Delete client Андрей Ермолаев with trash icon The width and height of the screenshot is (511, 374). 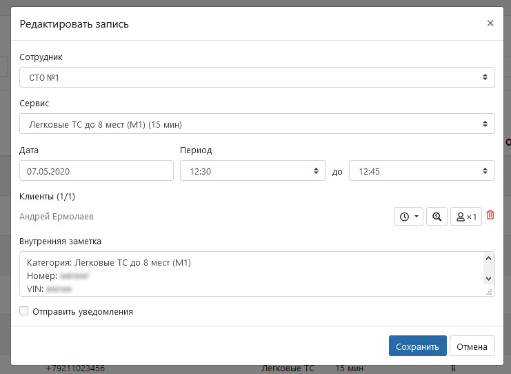490,215
